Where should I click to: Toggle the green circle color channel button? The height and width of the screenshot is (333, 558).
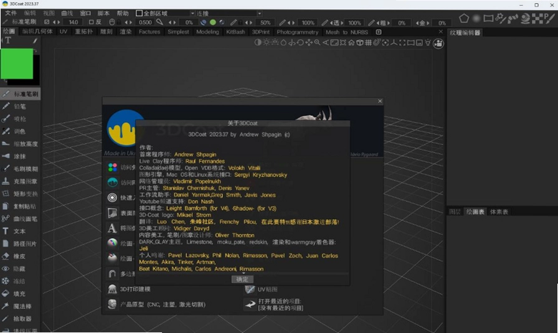coord(213,22)
